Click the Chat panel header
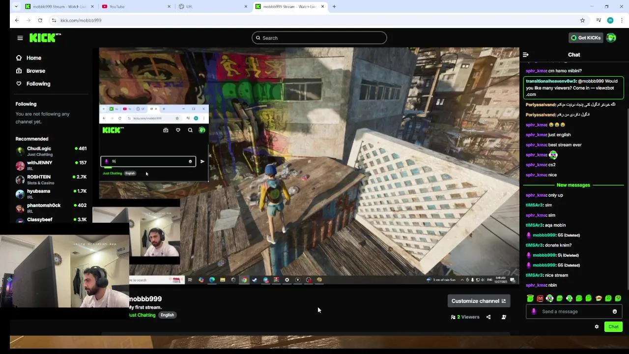 (574, 55)
